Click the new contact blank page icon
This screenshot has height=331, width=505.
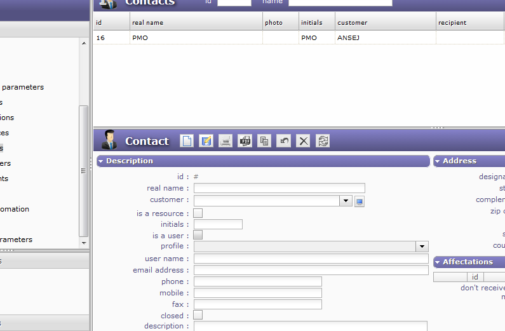pyautogui.click(x=187, y=141)
